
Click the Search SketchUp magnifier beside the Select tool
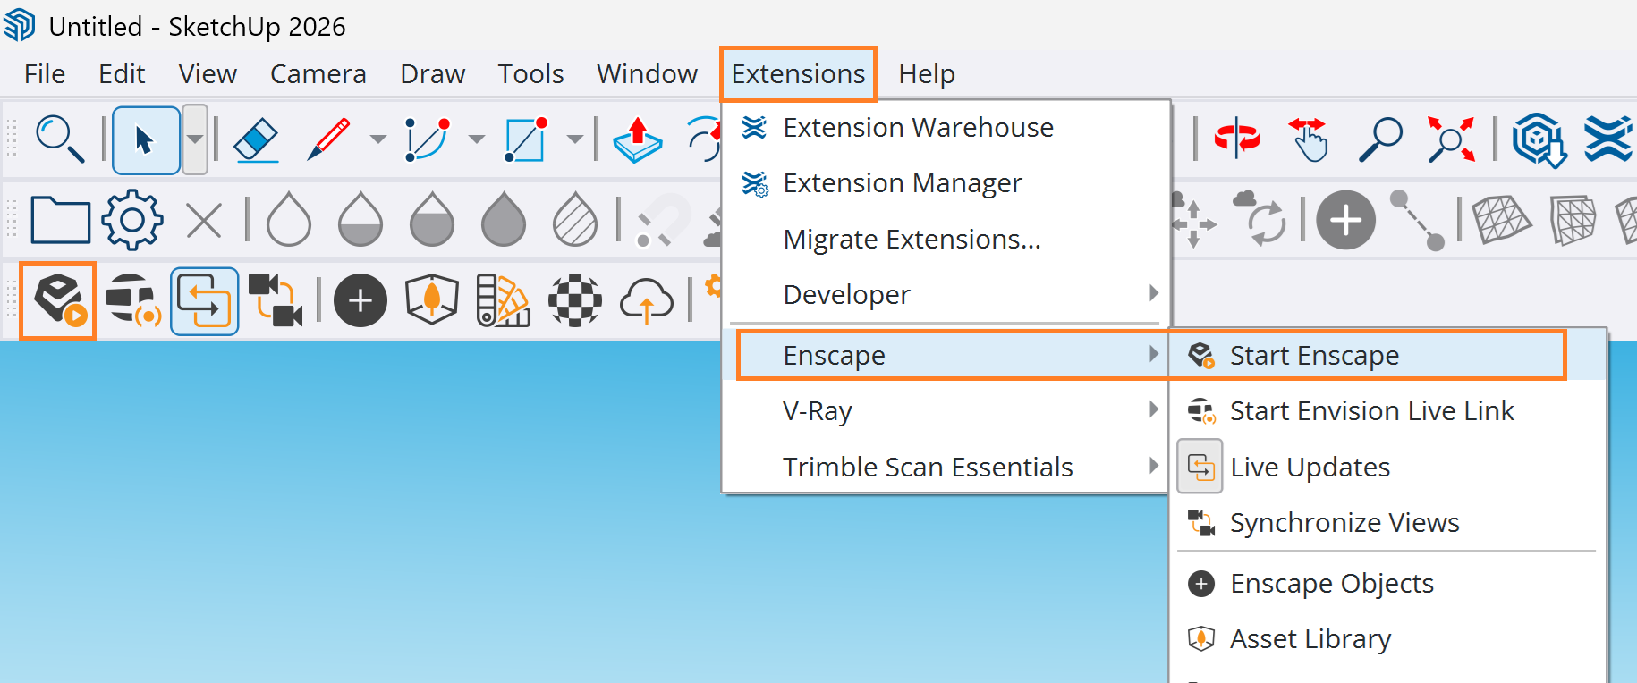click(x=59, y=139)
